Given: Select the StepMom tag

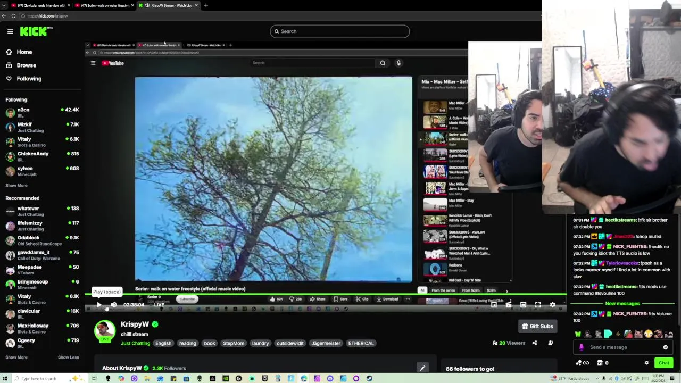Looking at the screenshot, I should tap(234, 343).
